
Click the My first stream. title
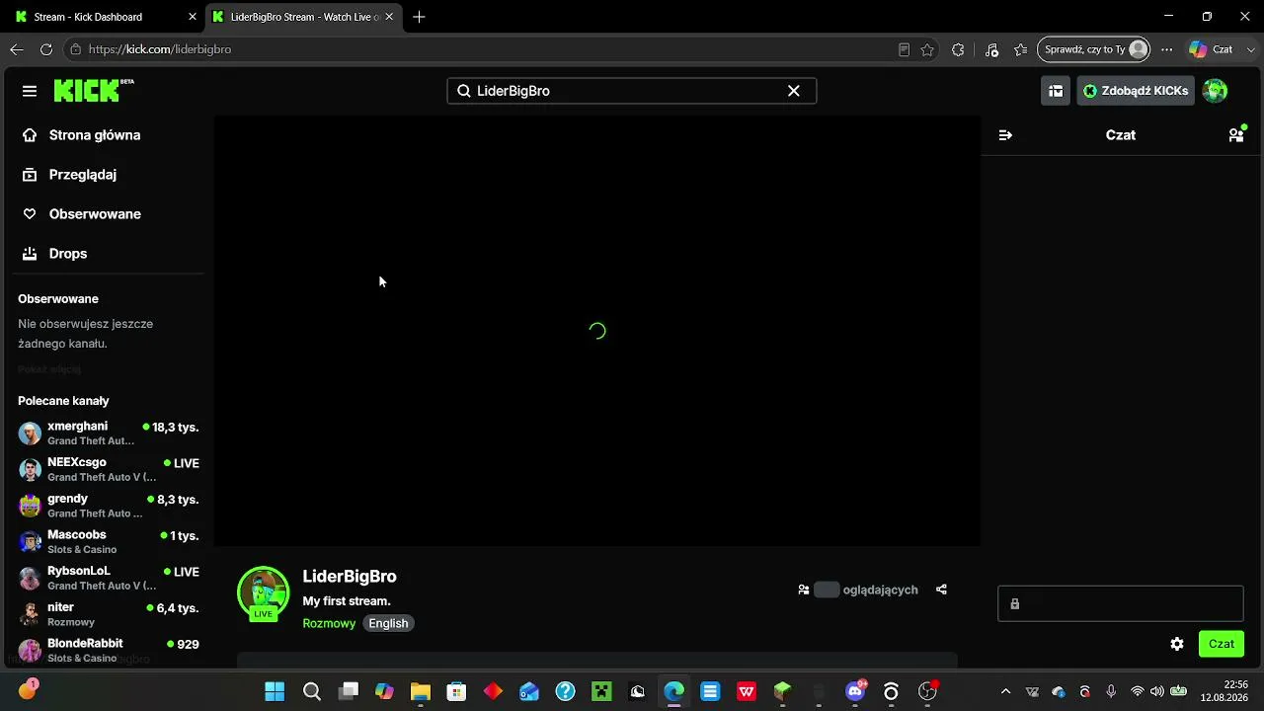347,601
